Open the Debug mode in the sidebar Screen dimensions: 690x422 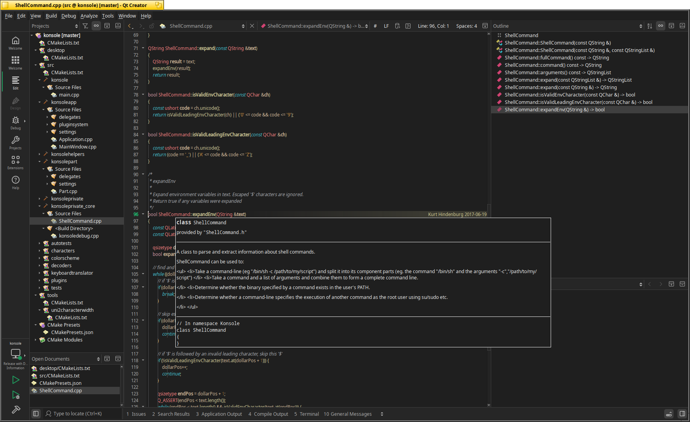point(15,123)
